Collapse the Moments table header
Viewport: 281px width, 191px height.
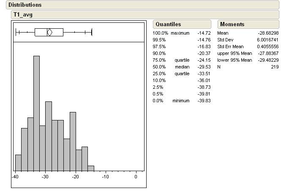232,25
